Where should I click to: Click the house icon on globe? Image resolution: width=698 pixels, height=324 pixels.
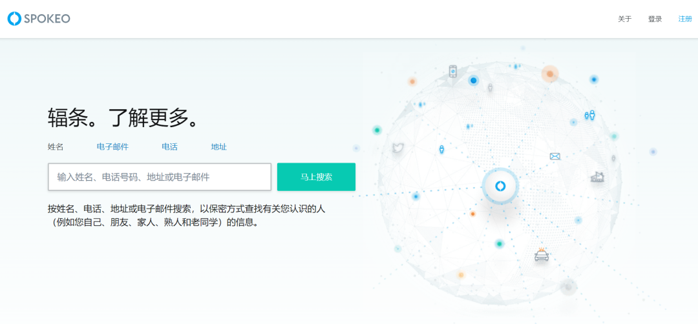coord(597,177)
